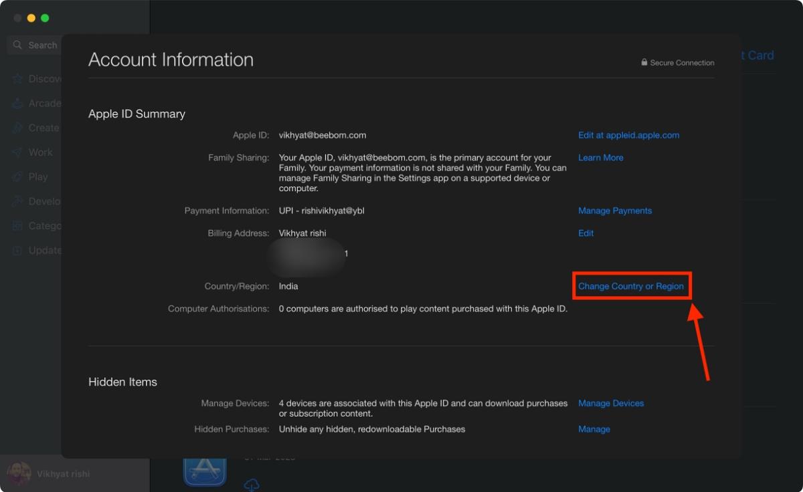Image resolution: width=803 pixels, height=492 pixels.
Task: Open Learn More about Family Sharing
Action: [x=600, y=157]
